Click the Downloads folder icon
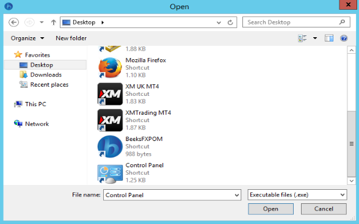The width and height of the screenshot is (359, 224). click(x=23, y=75)
